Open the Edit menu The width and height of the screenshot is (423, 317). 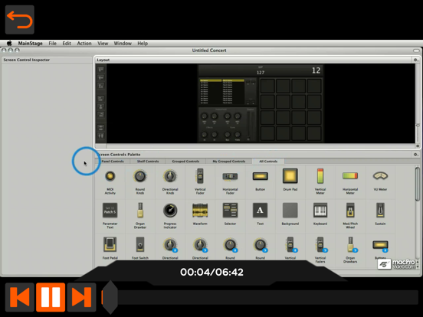67,43
